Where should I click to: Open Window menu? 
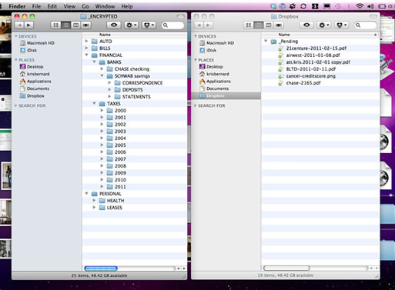tap(105, 6)
